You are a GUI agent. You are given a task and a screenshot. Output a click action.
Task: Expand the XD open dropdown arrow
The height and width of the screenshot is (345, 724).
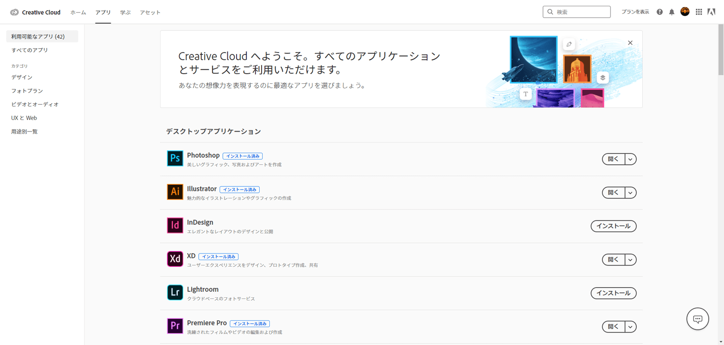pyautogui.click(x=630, y=260)
